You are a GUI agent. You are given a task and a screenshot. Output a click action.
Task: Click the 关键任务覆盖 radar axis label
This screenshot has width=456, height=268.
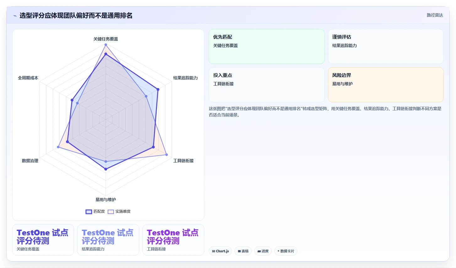pyautogui.click(x=106, y=39)
